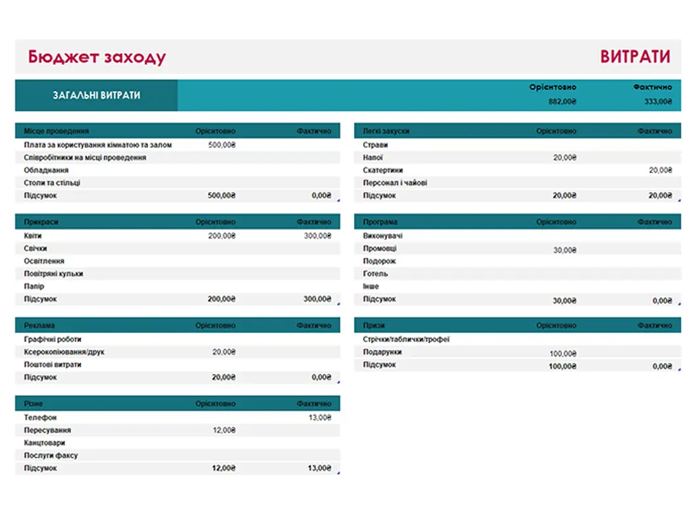Click the "Бюджет заходу" title
The image size is (683, 526).
point(97,57)
